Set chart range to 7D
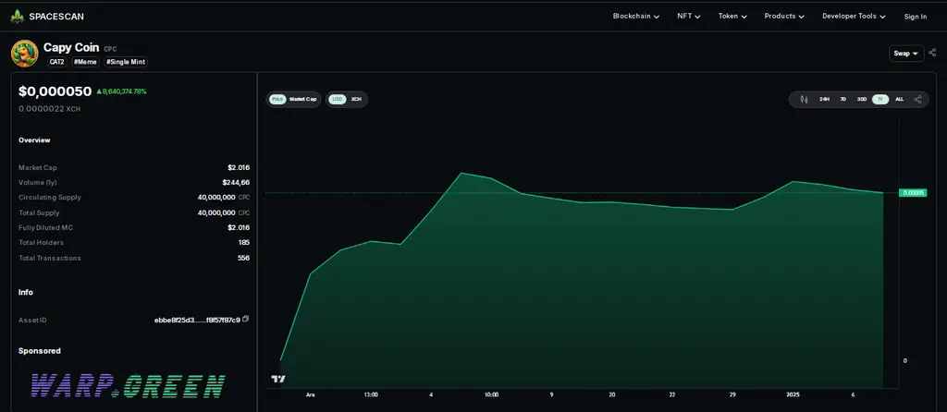 click(x=843, y=100)
